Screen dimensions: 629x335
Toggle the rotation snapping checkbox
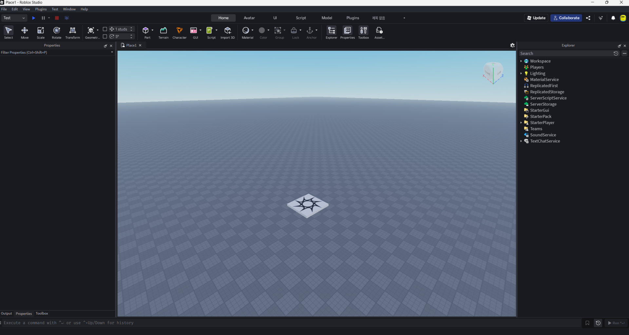pyautogui.click(x=105, y=36)
